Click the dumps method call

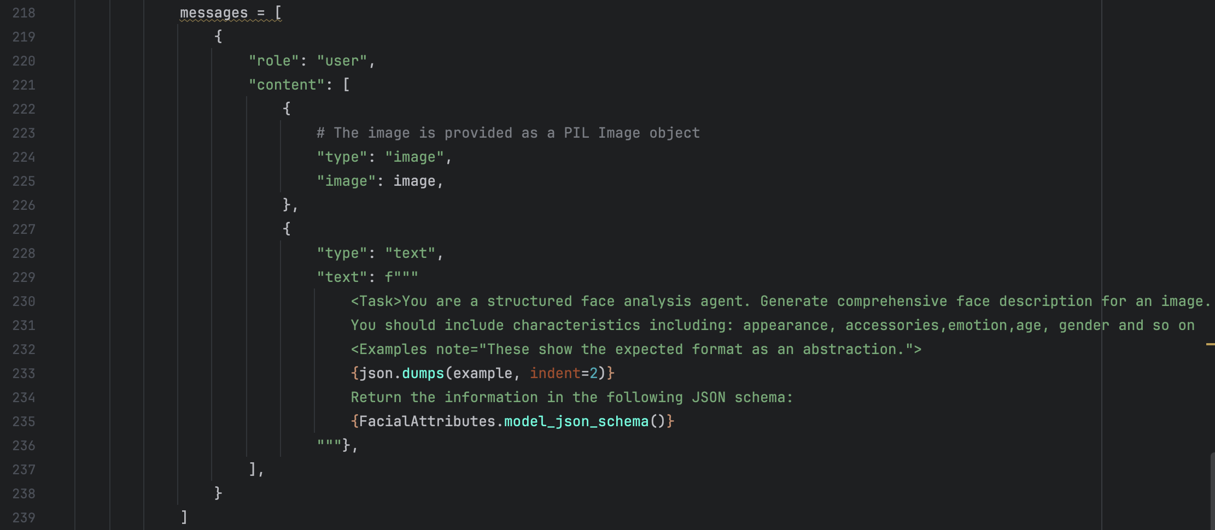tap(423, 373)
